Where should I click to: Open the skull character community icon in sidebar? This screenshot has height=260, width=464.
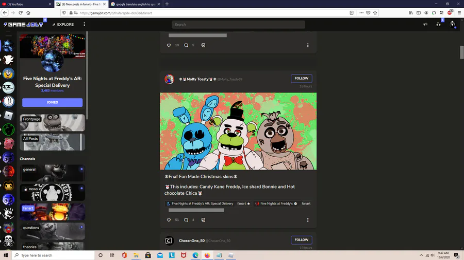point(8,241)
